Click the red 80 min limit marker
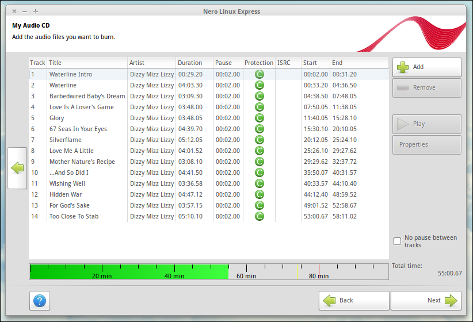The width and height of the screenshot is (473, 322). click(319, 271)
